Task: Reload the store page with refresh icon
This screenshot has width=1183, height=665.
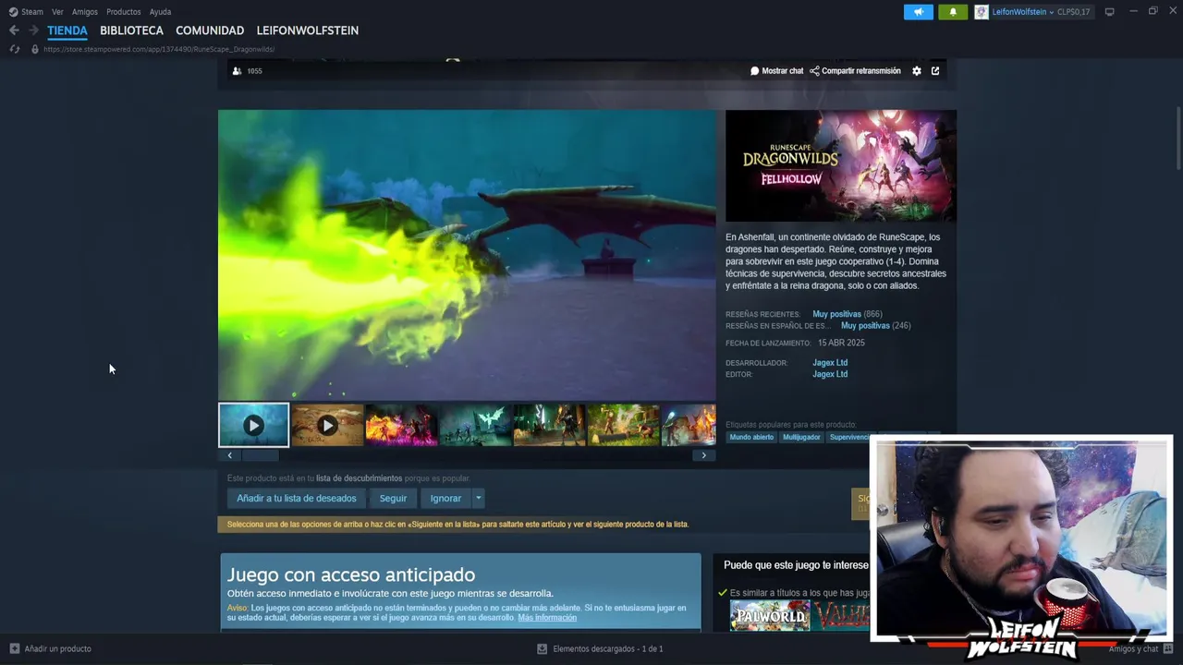Action: pos(15,49)
